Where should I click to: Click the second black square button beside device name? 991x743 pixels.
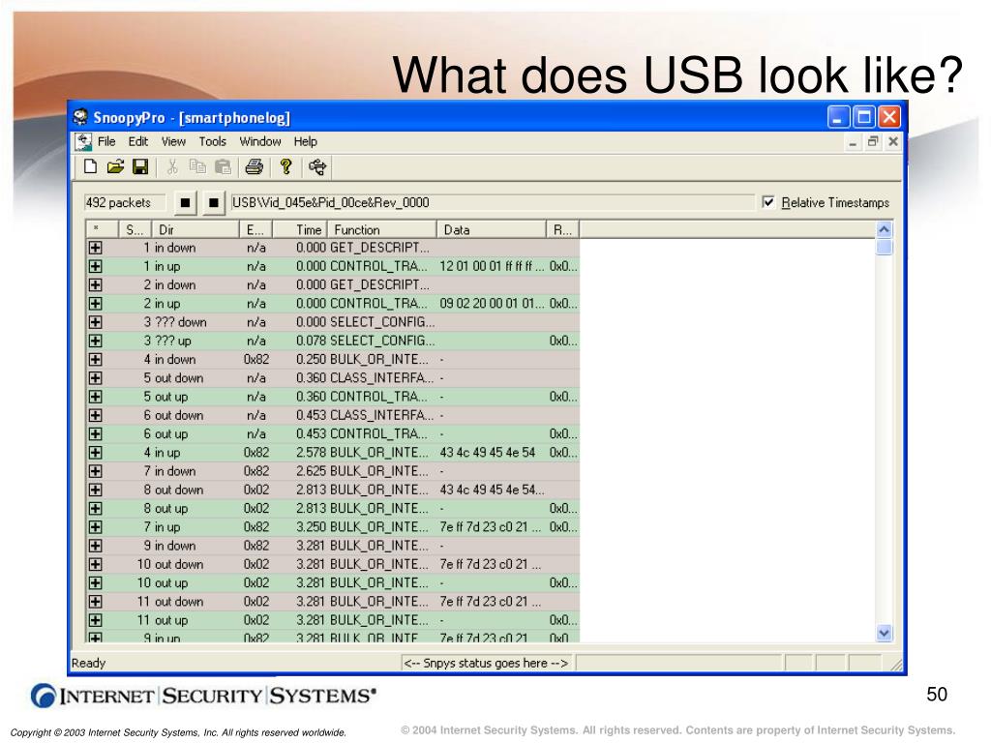214,203
